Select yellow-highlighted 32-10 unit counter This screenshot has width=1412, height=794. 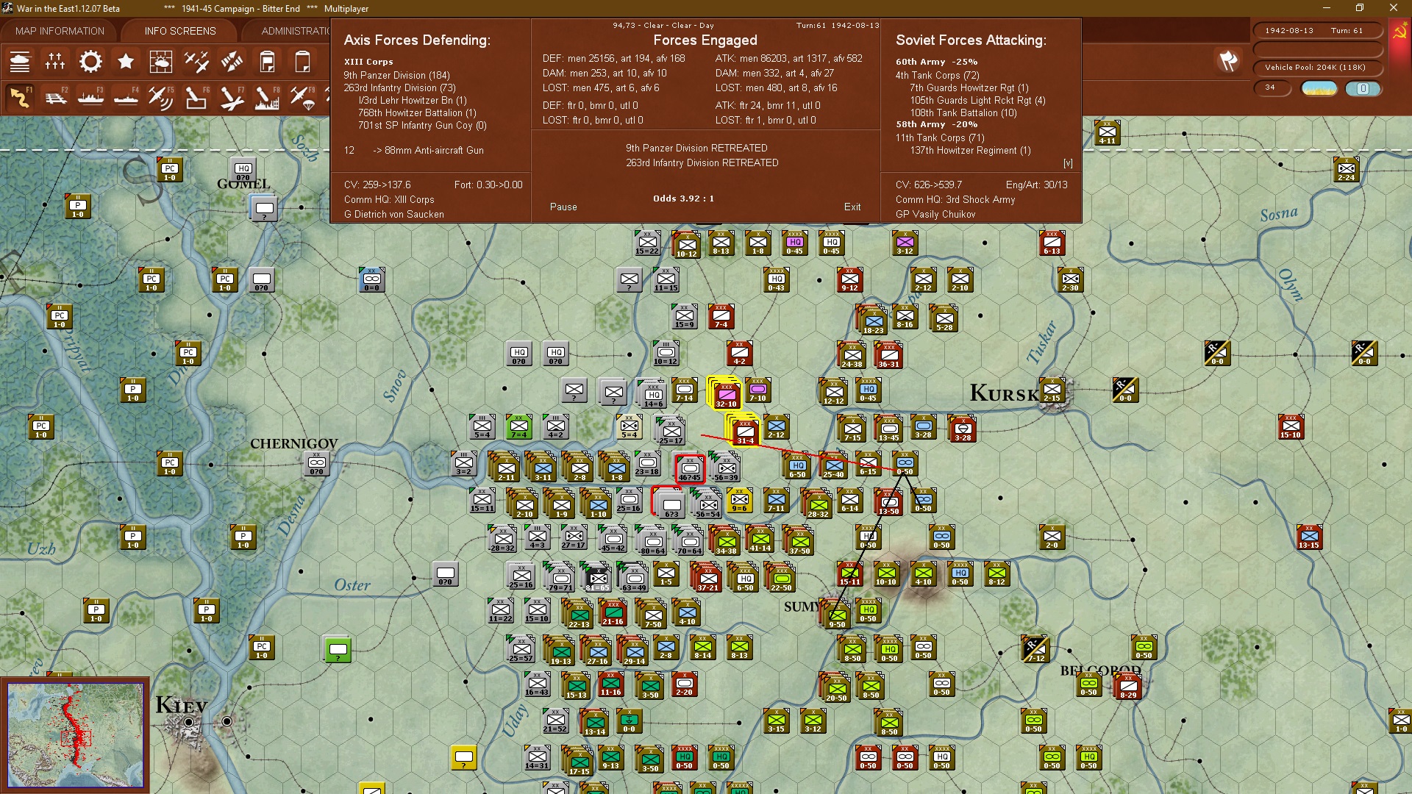pyautogui.click(x=726, y=394)
